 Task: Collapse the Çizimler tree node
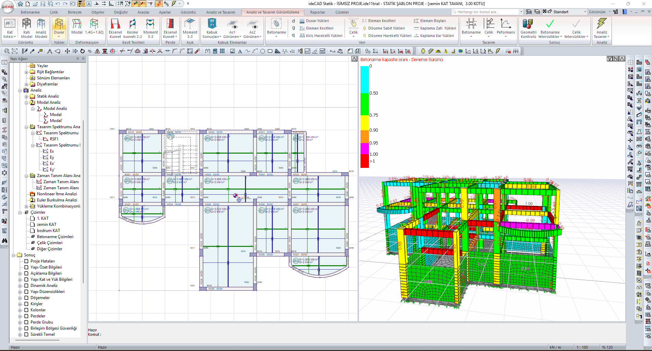coord(20,213)
